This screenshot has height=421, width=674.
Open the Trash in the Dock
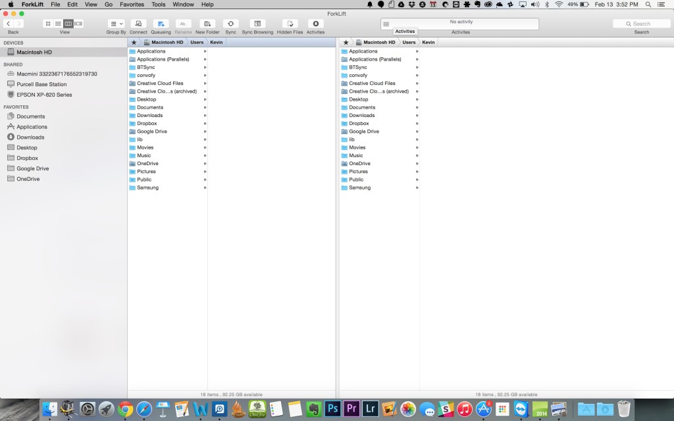[624, 409]
